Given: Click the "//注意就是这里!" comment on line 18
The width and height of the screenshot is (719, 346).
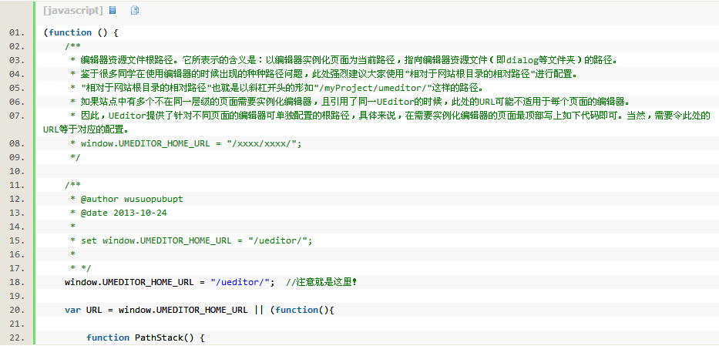Looking at the screenshot, I should pyautogui.click(x=321, y=282).
